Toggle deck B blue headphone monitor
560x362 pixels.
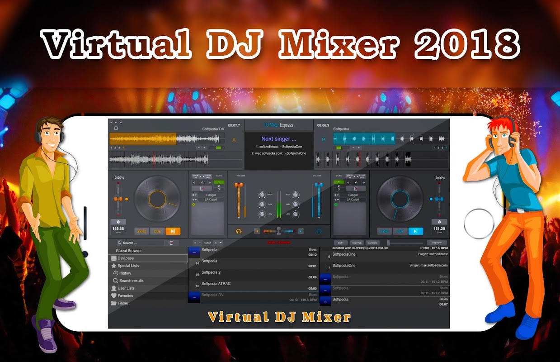click(319, 231)
